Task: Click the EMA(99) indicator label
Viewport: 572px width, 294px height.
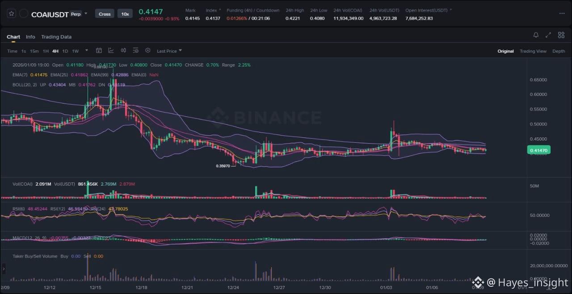Action: click(x=100, y=75)
